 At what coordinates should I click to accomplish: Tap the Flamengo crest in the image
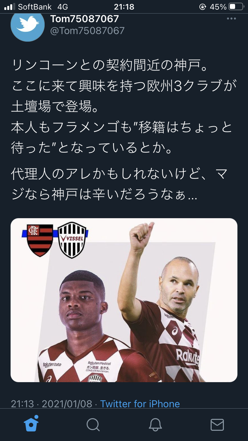40,240
